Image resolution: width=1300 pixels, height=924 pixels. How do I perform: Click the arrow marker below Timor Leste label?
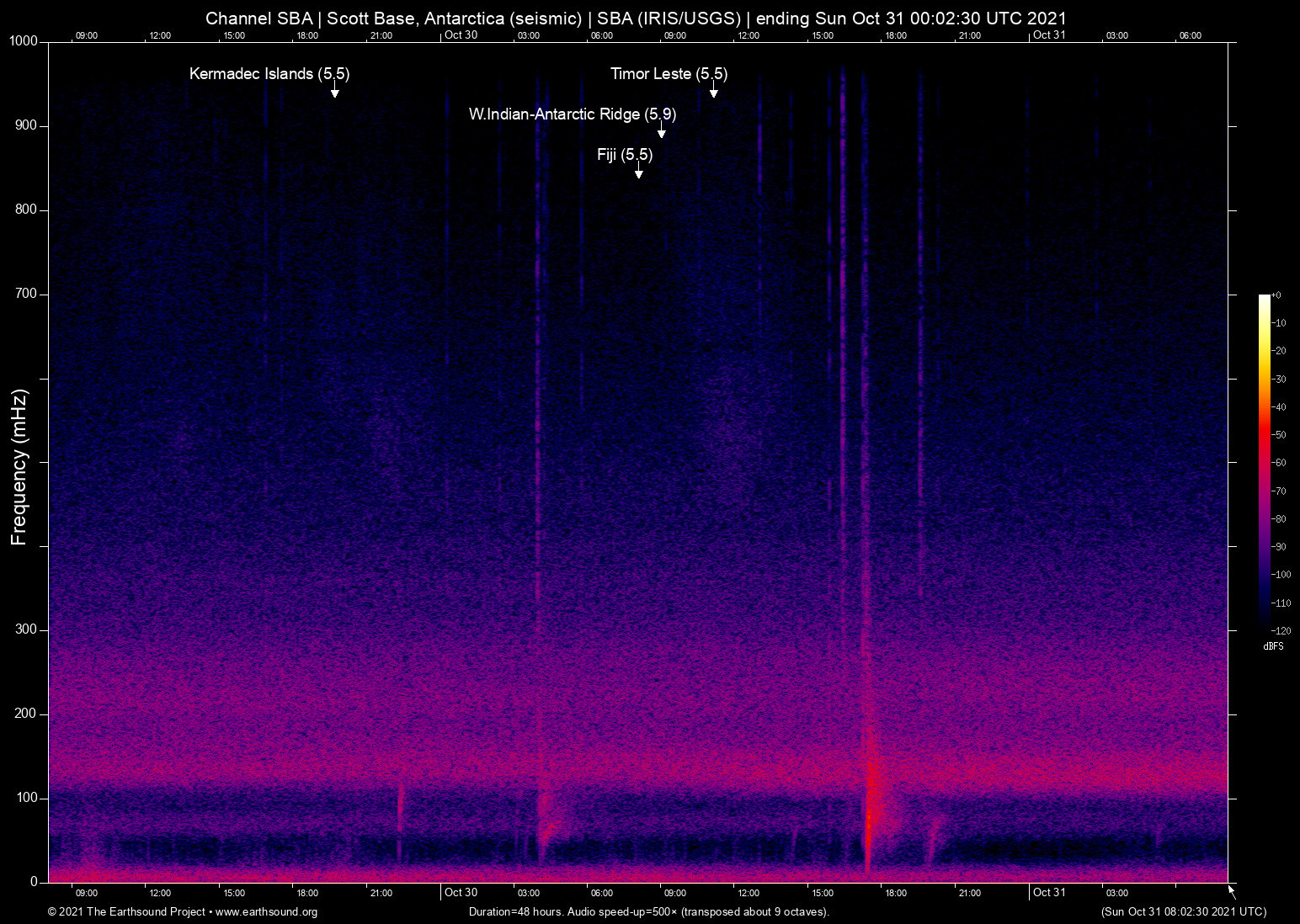tap(713, 92)
